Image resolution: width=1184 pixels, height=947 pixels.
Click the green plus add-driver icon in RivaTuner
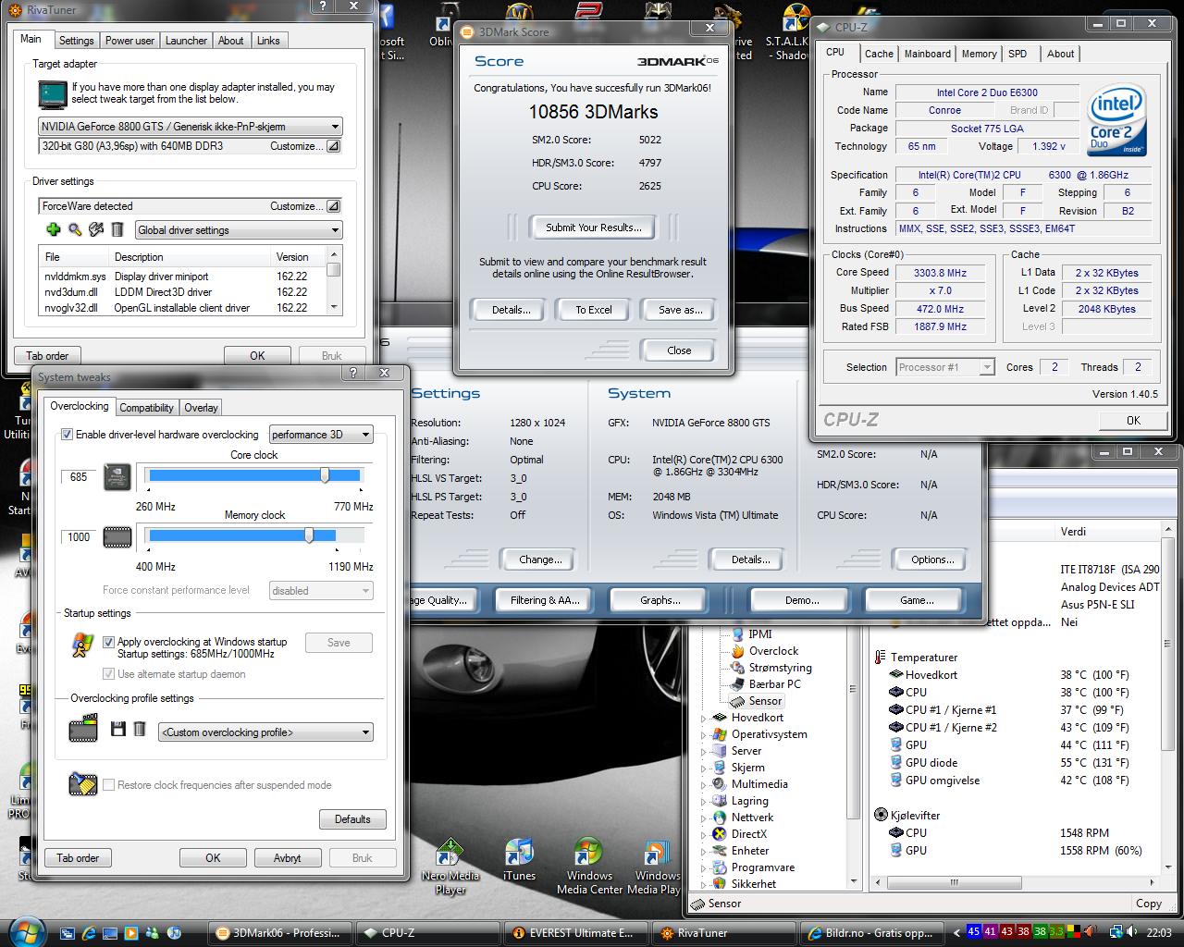(x=53, y=229)
